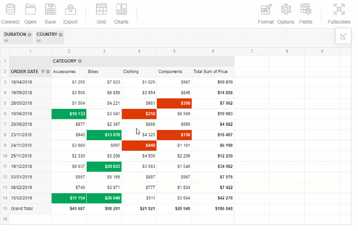Switch to Grid view

tap(101, 9)
